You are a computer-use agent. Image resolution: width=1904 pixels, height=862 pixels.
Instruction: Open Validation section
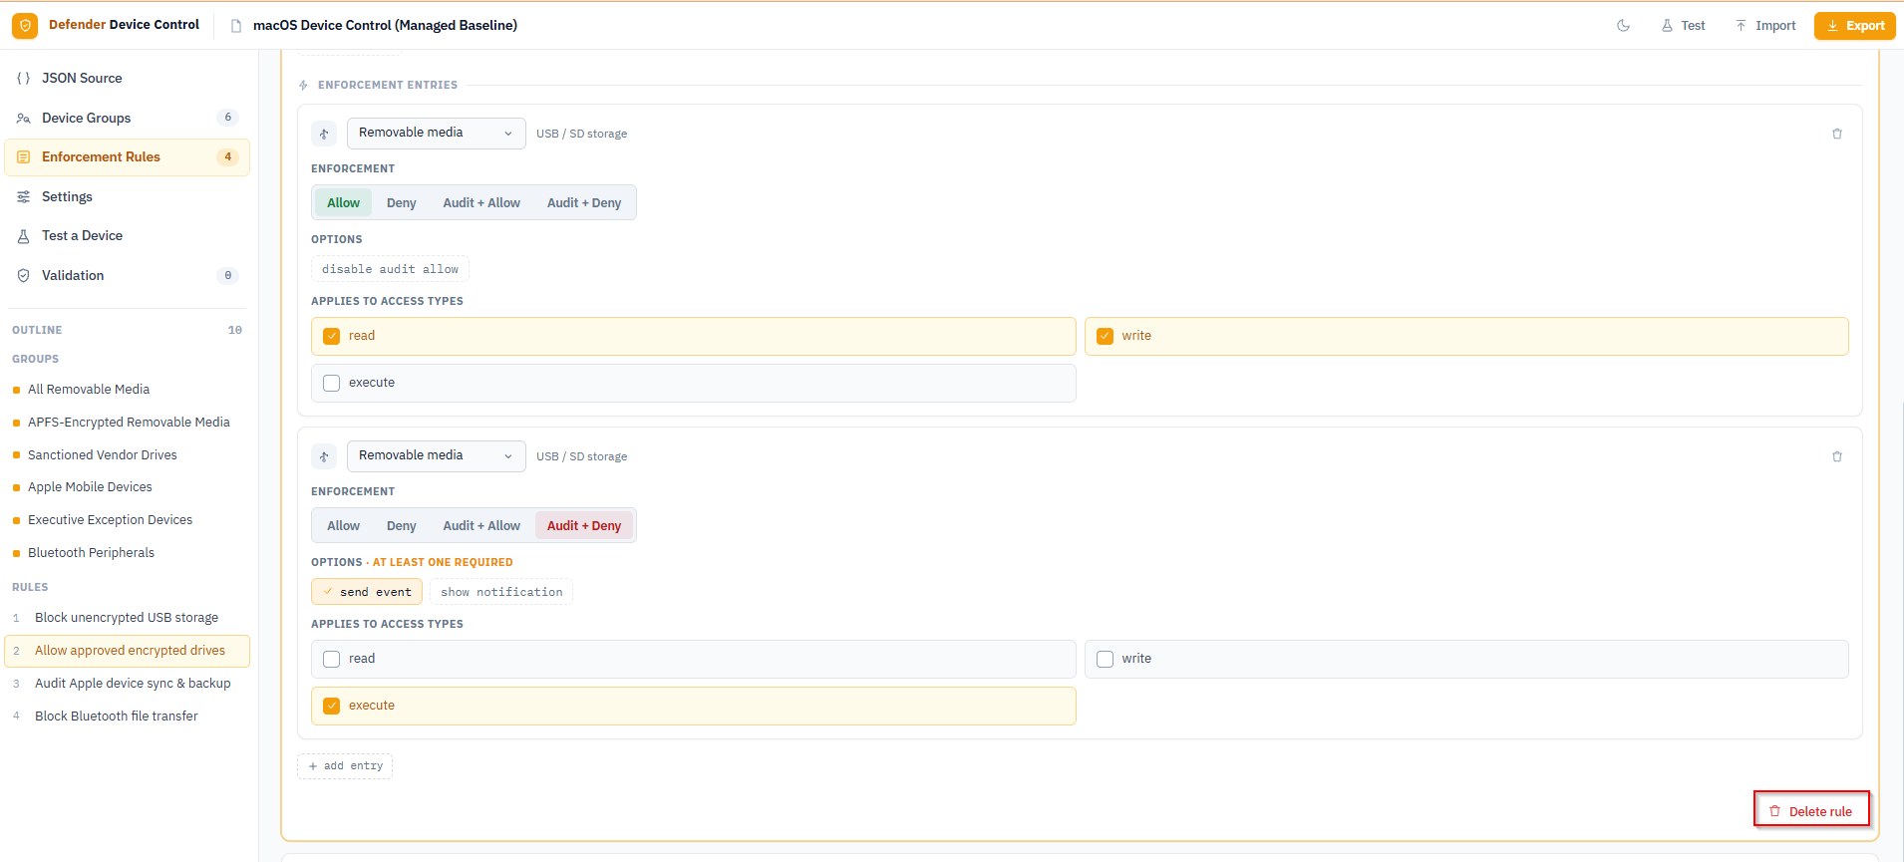pos(128,275)
